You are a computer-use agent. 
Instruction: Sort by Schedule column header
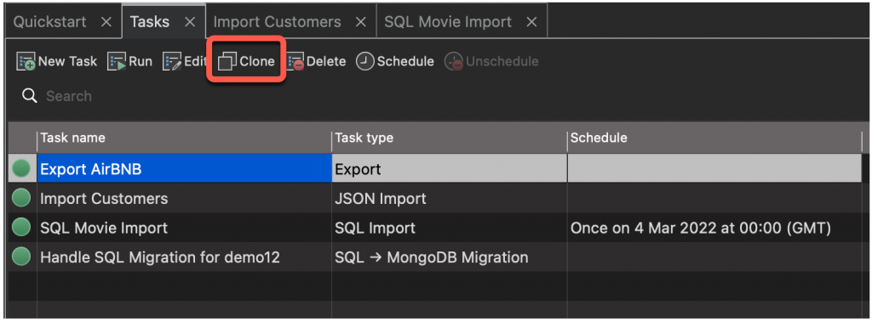[x=714, y=138]
